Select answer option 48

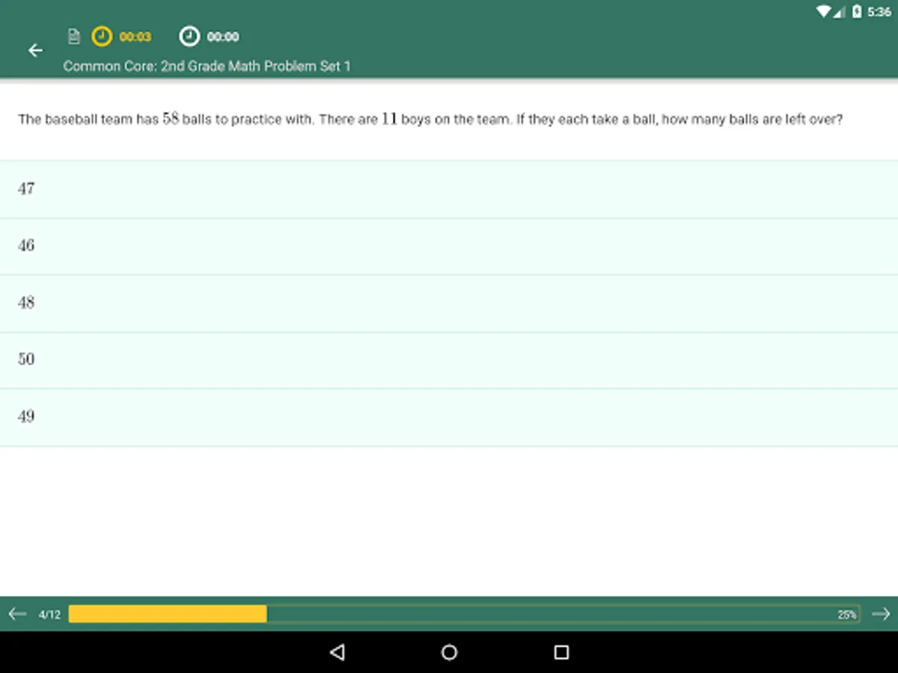[x=449, y=303]
